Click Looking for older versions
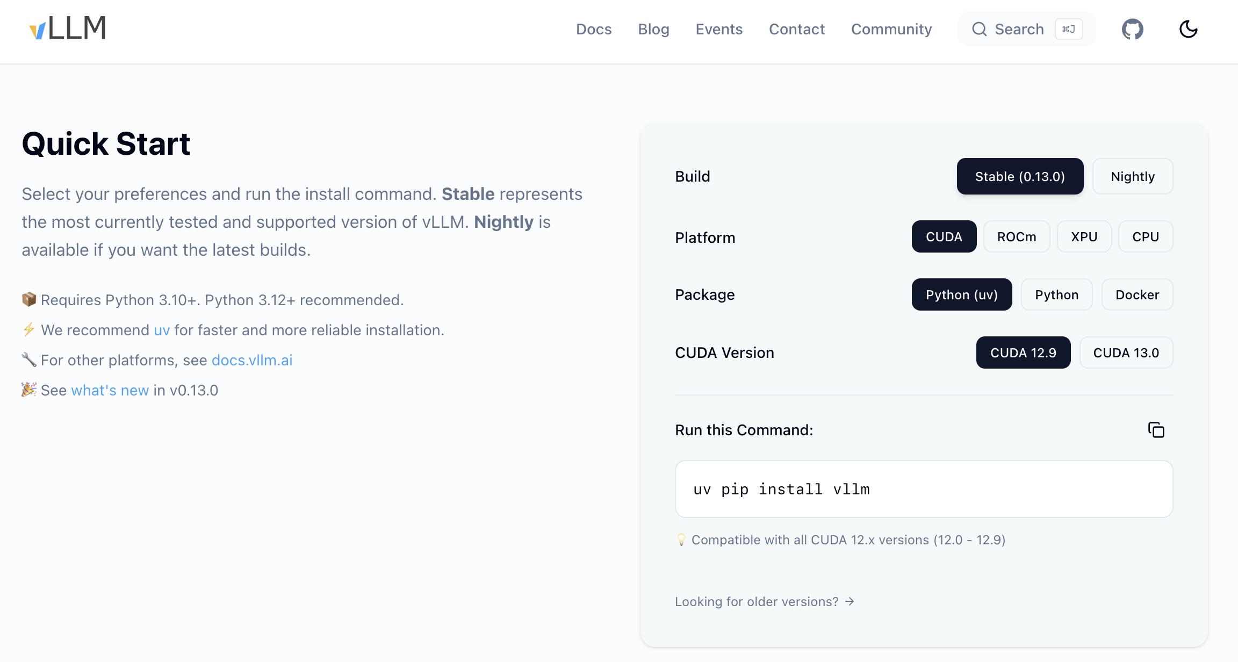 pos(755,602)
